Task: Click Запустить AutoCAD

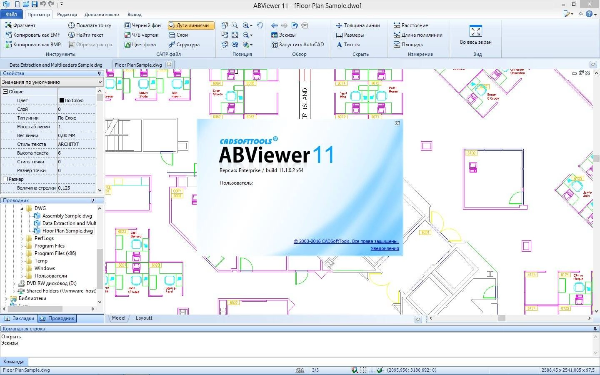Action: click(297, 45)
